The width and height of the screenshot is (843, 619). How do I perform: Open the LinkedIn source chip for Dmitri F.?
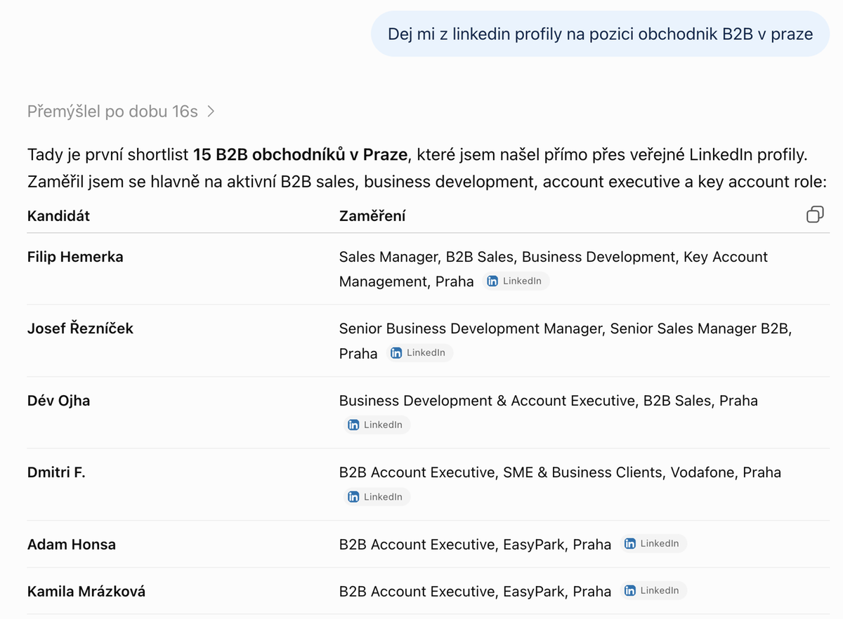376,497
